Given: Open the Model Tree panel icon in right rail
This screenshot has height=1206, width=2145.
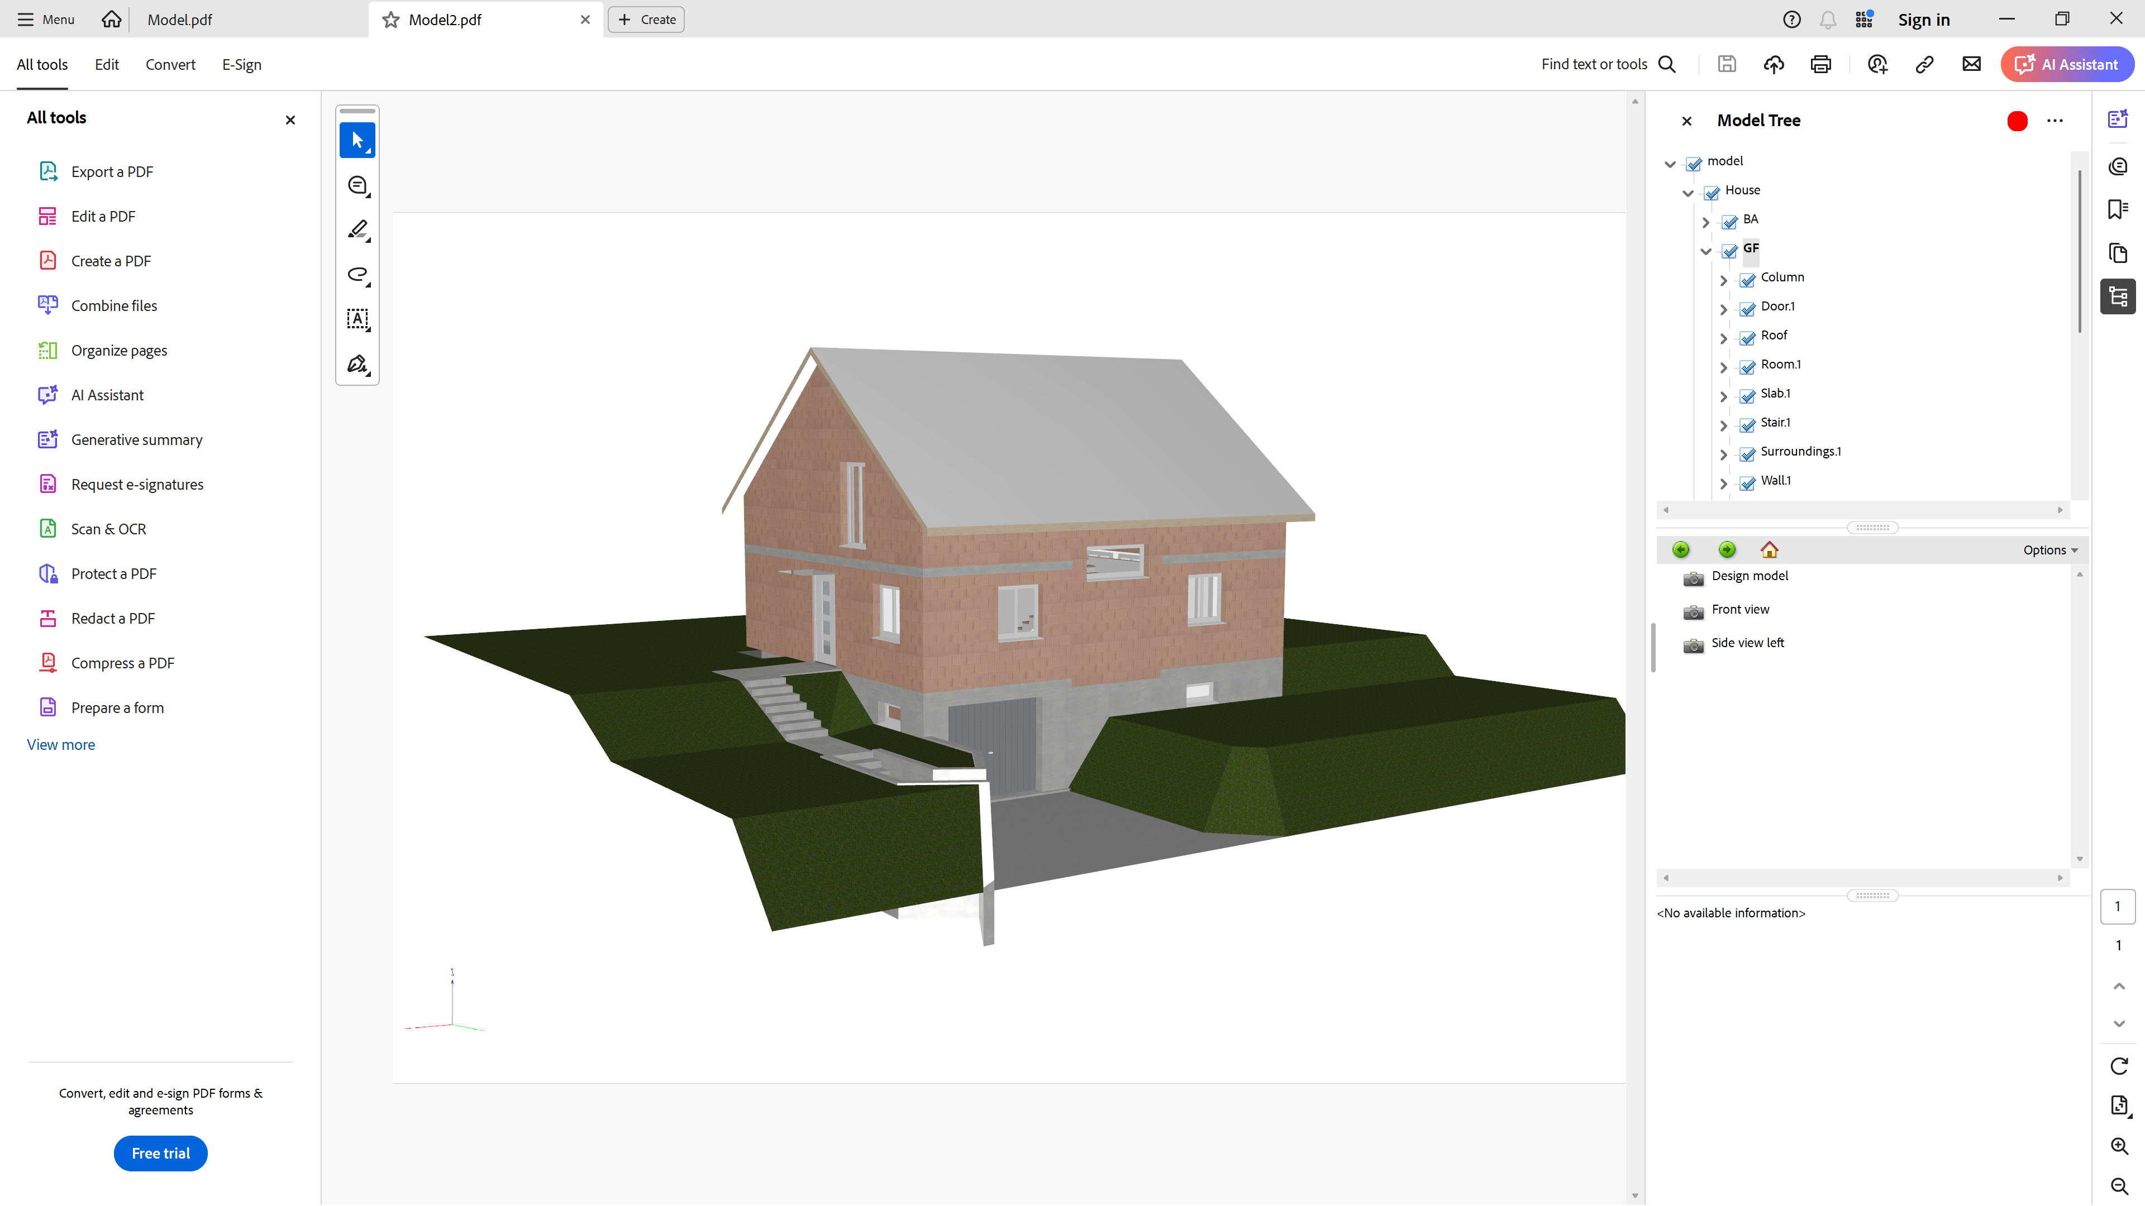Looking at the screenshot, I should click(x=2118, y=296).
